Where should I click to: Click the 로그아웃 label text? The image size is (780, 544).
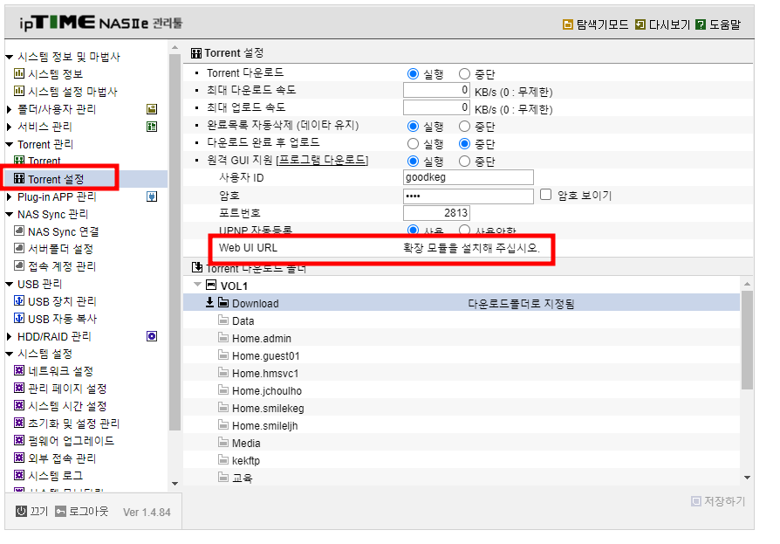coord(88,511)
